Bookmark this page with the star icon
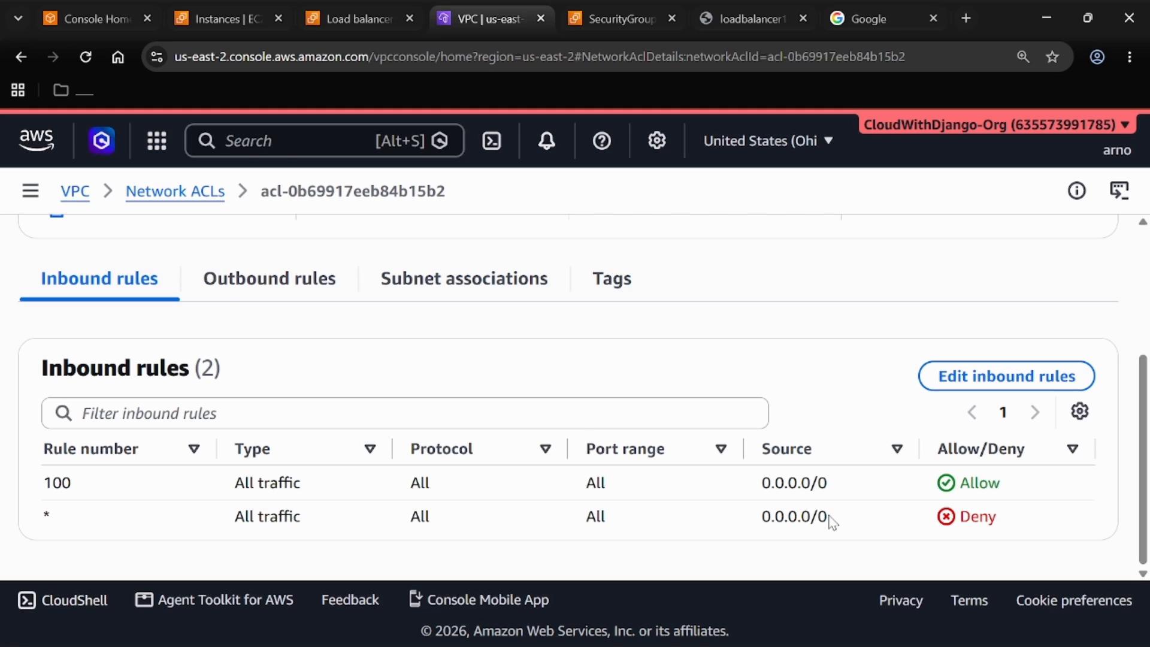This screenshot has width=1150, height=647. pyautogui.click(x=1052, y=57)
